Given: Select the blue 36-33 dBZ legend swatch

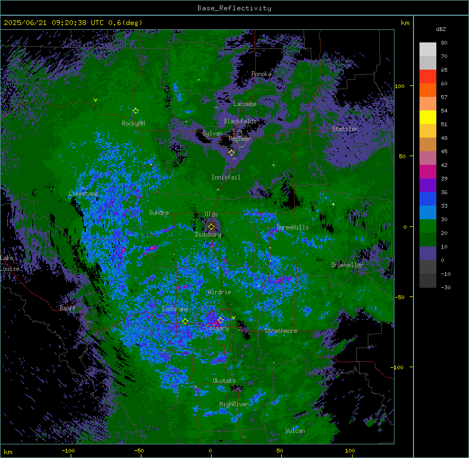Looking at the screenshot, I should tap(428, 199).
